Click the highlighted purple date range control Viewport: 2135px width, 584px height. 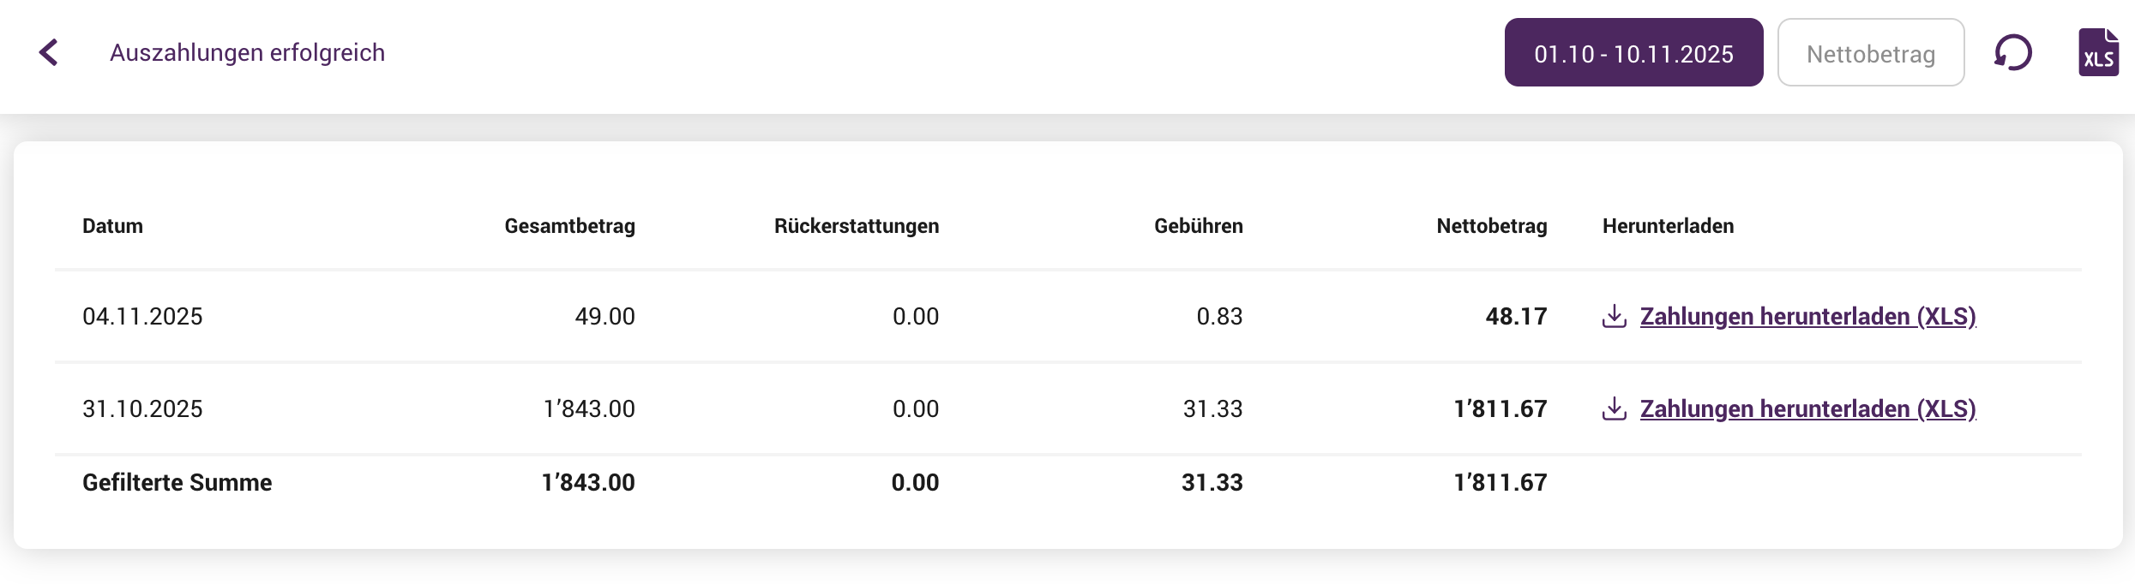coord(1633,52)
